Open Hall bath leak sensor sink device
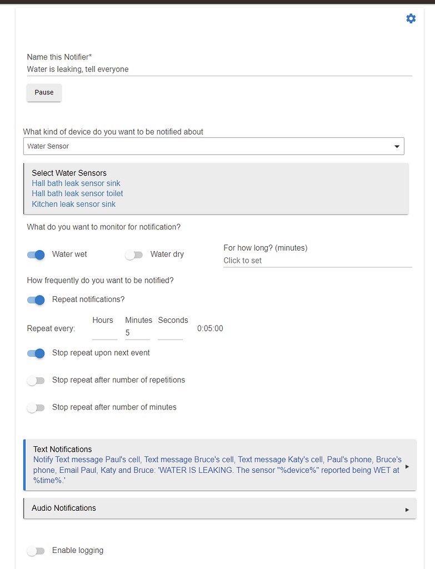The image size is (435, 569). [76, 183]
